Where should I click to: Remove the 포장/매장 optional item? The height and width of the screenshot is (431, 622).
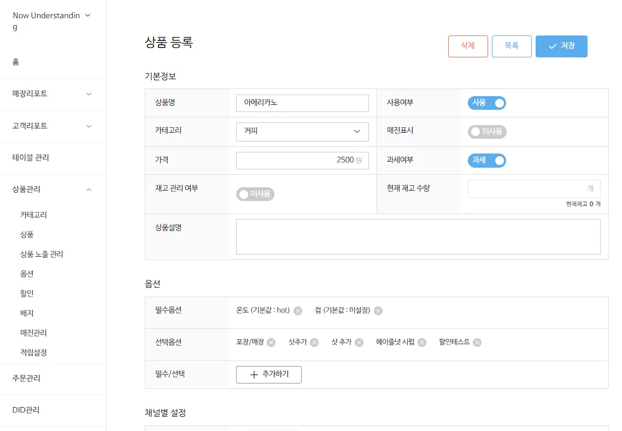(x=271, y=343)
